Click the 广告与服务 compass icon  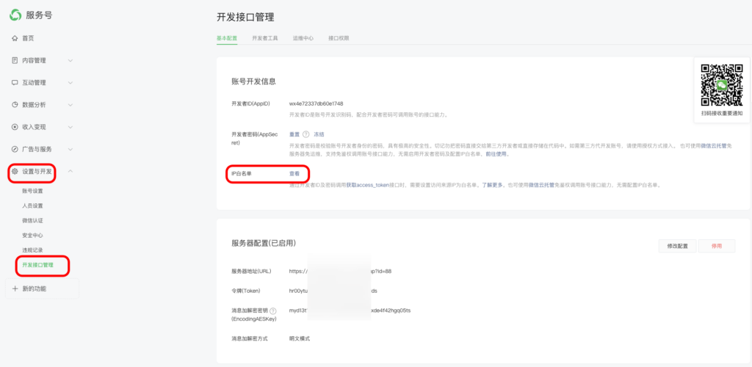click(15, 149)
